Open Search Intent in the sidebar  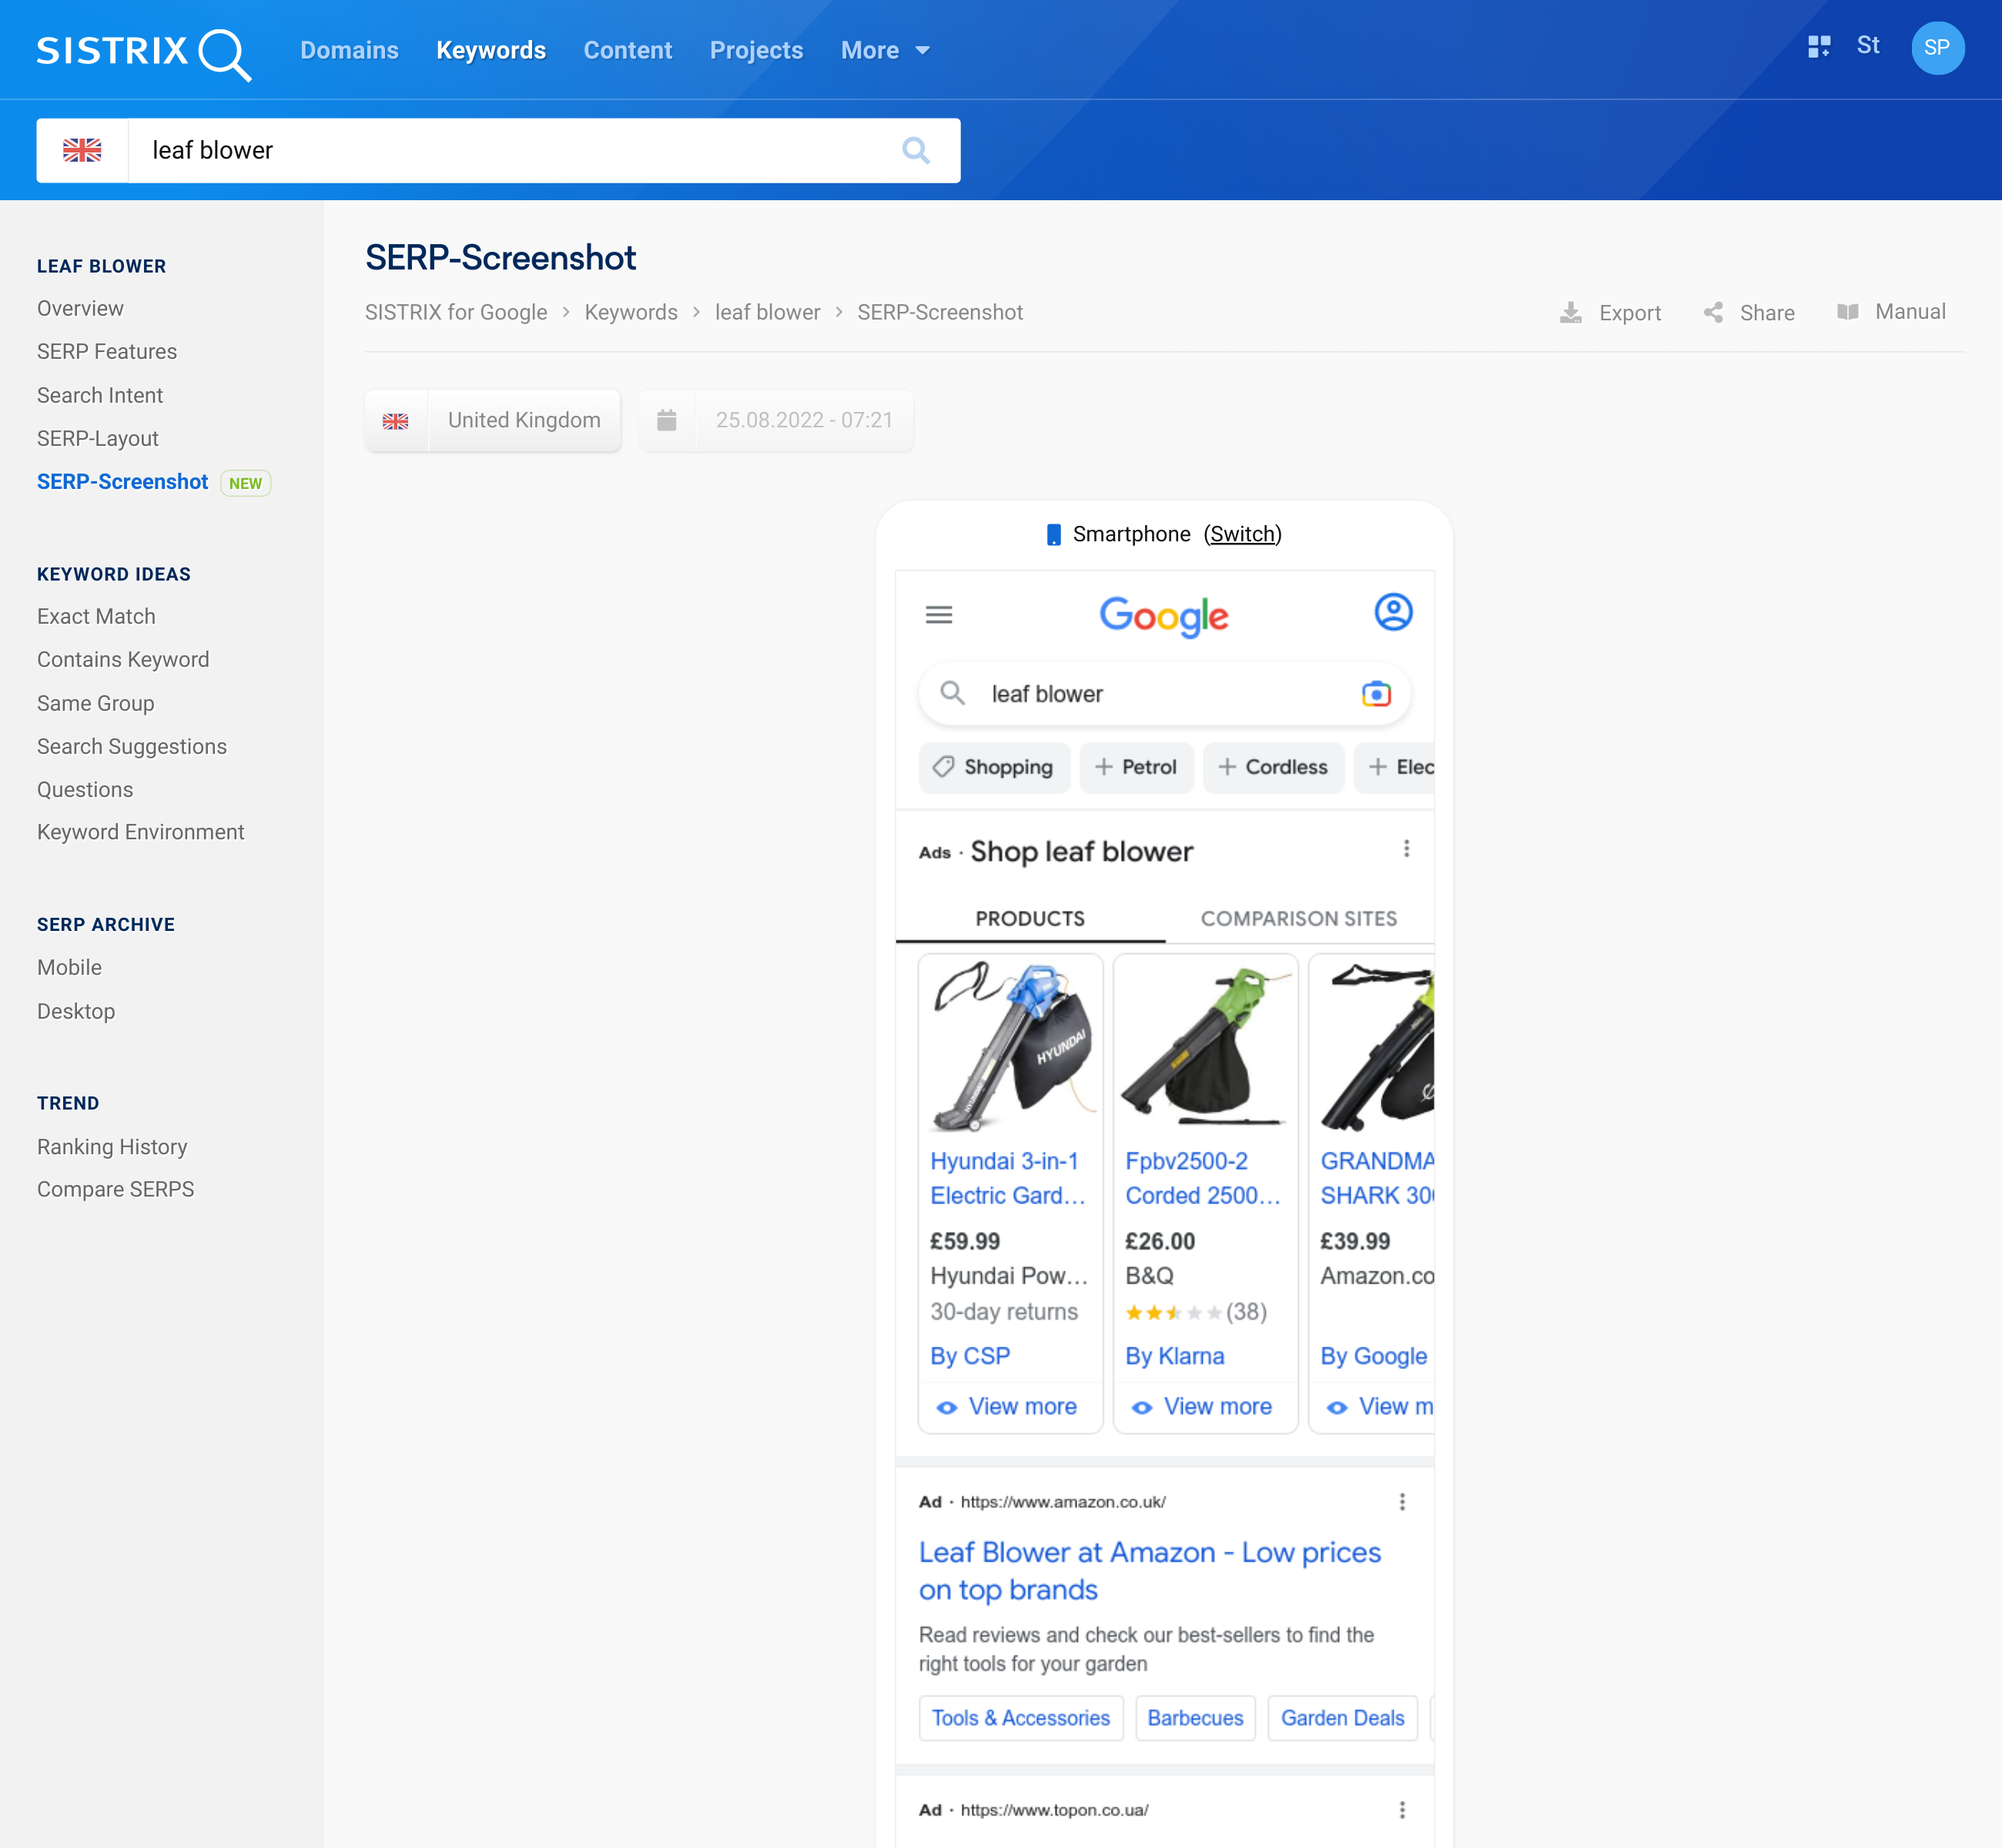tap(100, 396)
